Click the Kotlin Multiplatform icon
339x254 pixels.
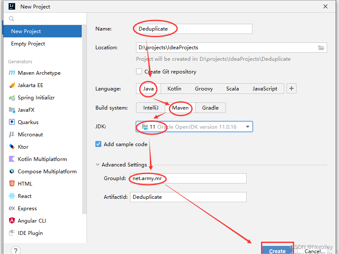pyautogui.click(x=12, y=159)
